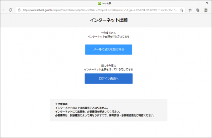Open the site lock info icon
Image resolution: width=212 pixels, height=138 pixels.
point(19,10)
